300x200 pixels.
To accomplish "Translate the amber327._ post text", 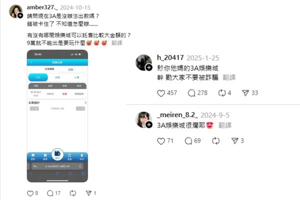I will coord(117,43).
